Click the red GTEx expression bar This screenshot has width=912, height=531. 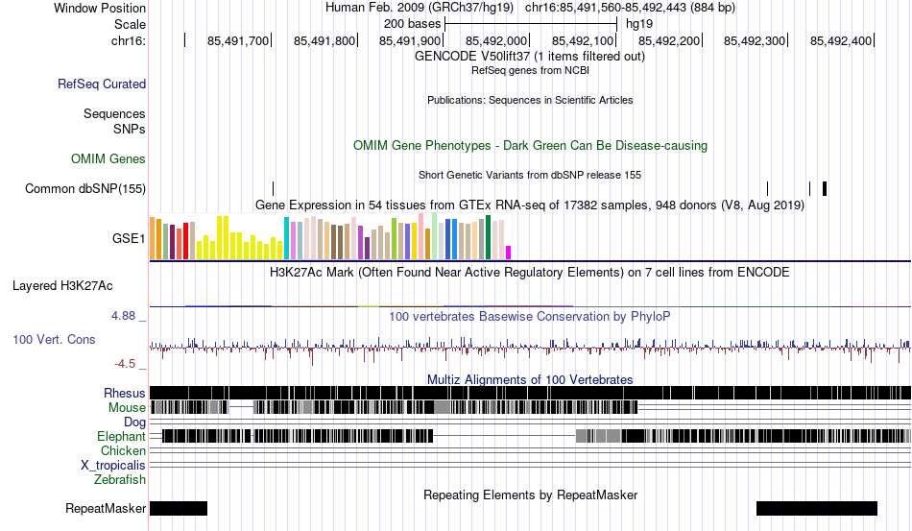tap(186, 241)
